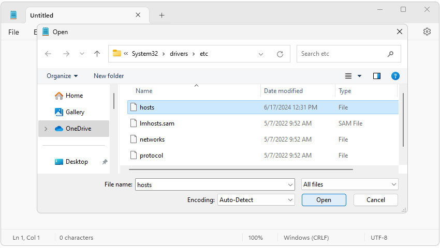
Task: Click the pin icon beside Desktop
Action: coord(105,162)
